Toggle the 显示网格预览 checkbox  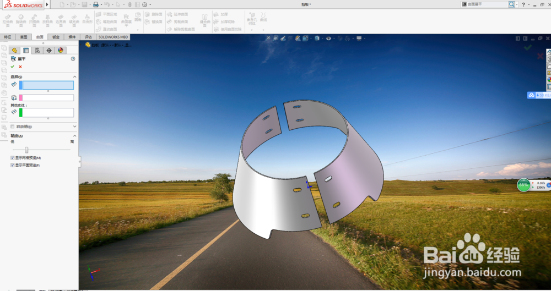click(x=13, y=158)
